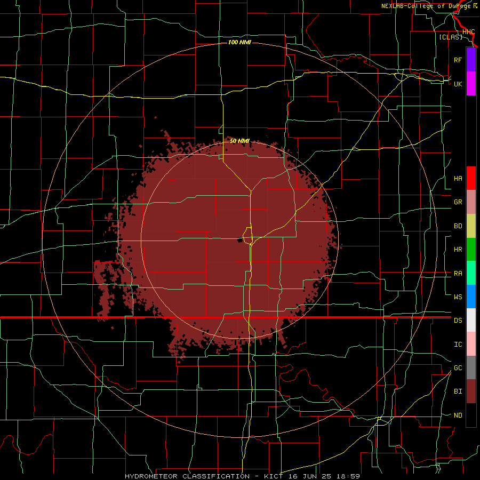
Task: Click the HA legend label
Action: pyautogui.click(x=458, y=179)
